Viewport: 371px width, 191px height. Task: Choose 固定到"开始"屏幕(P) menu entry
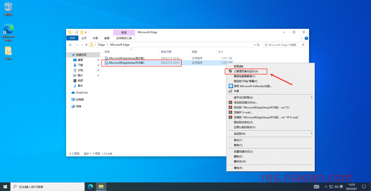click(270, 81)
